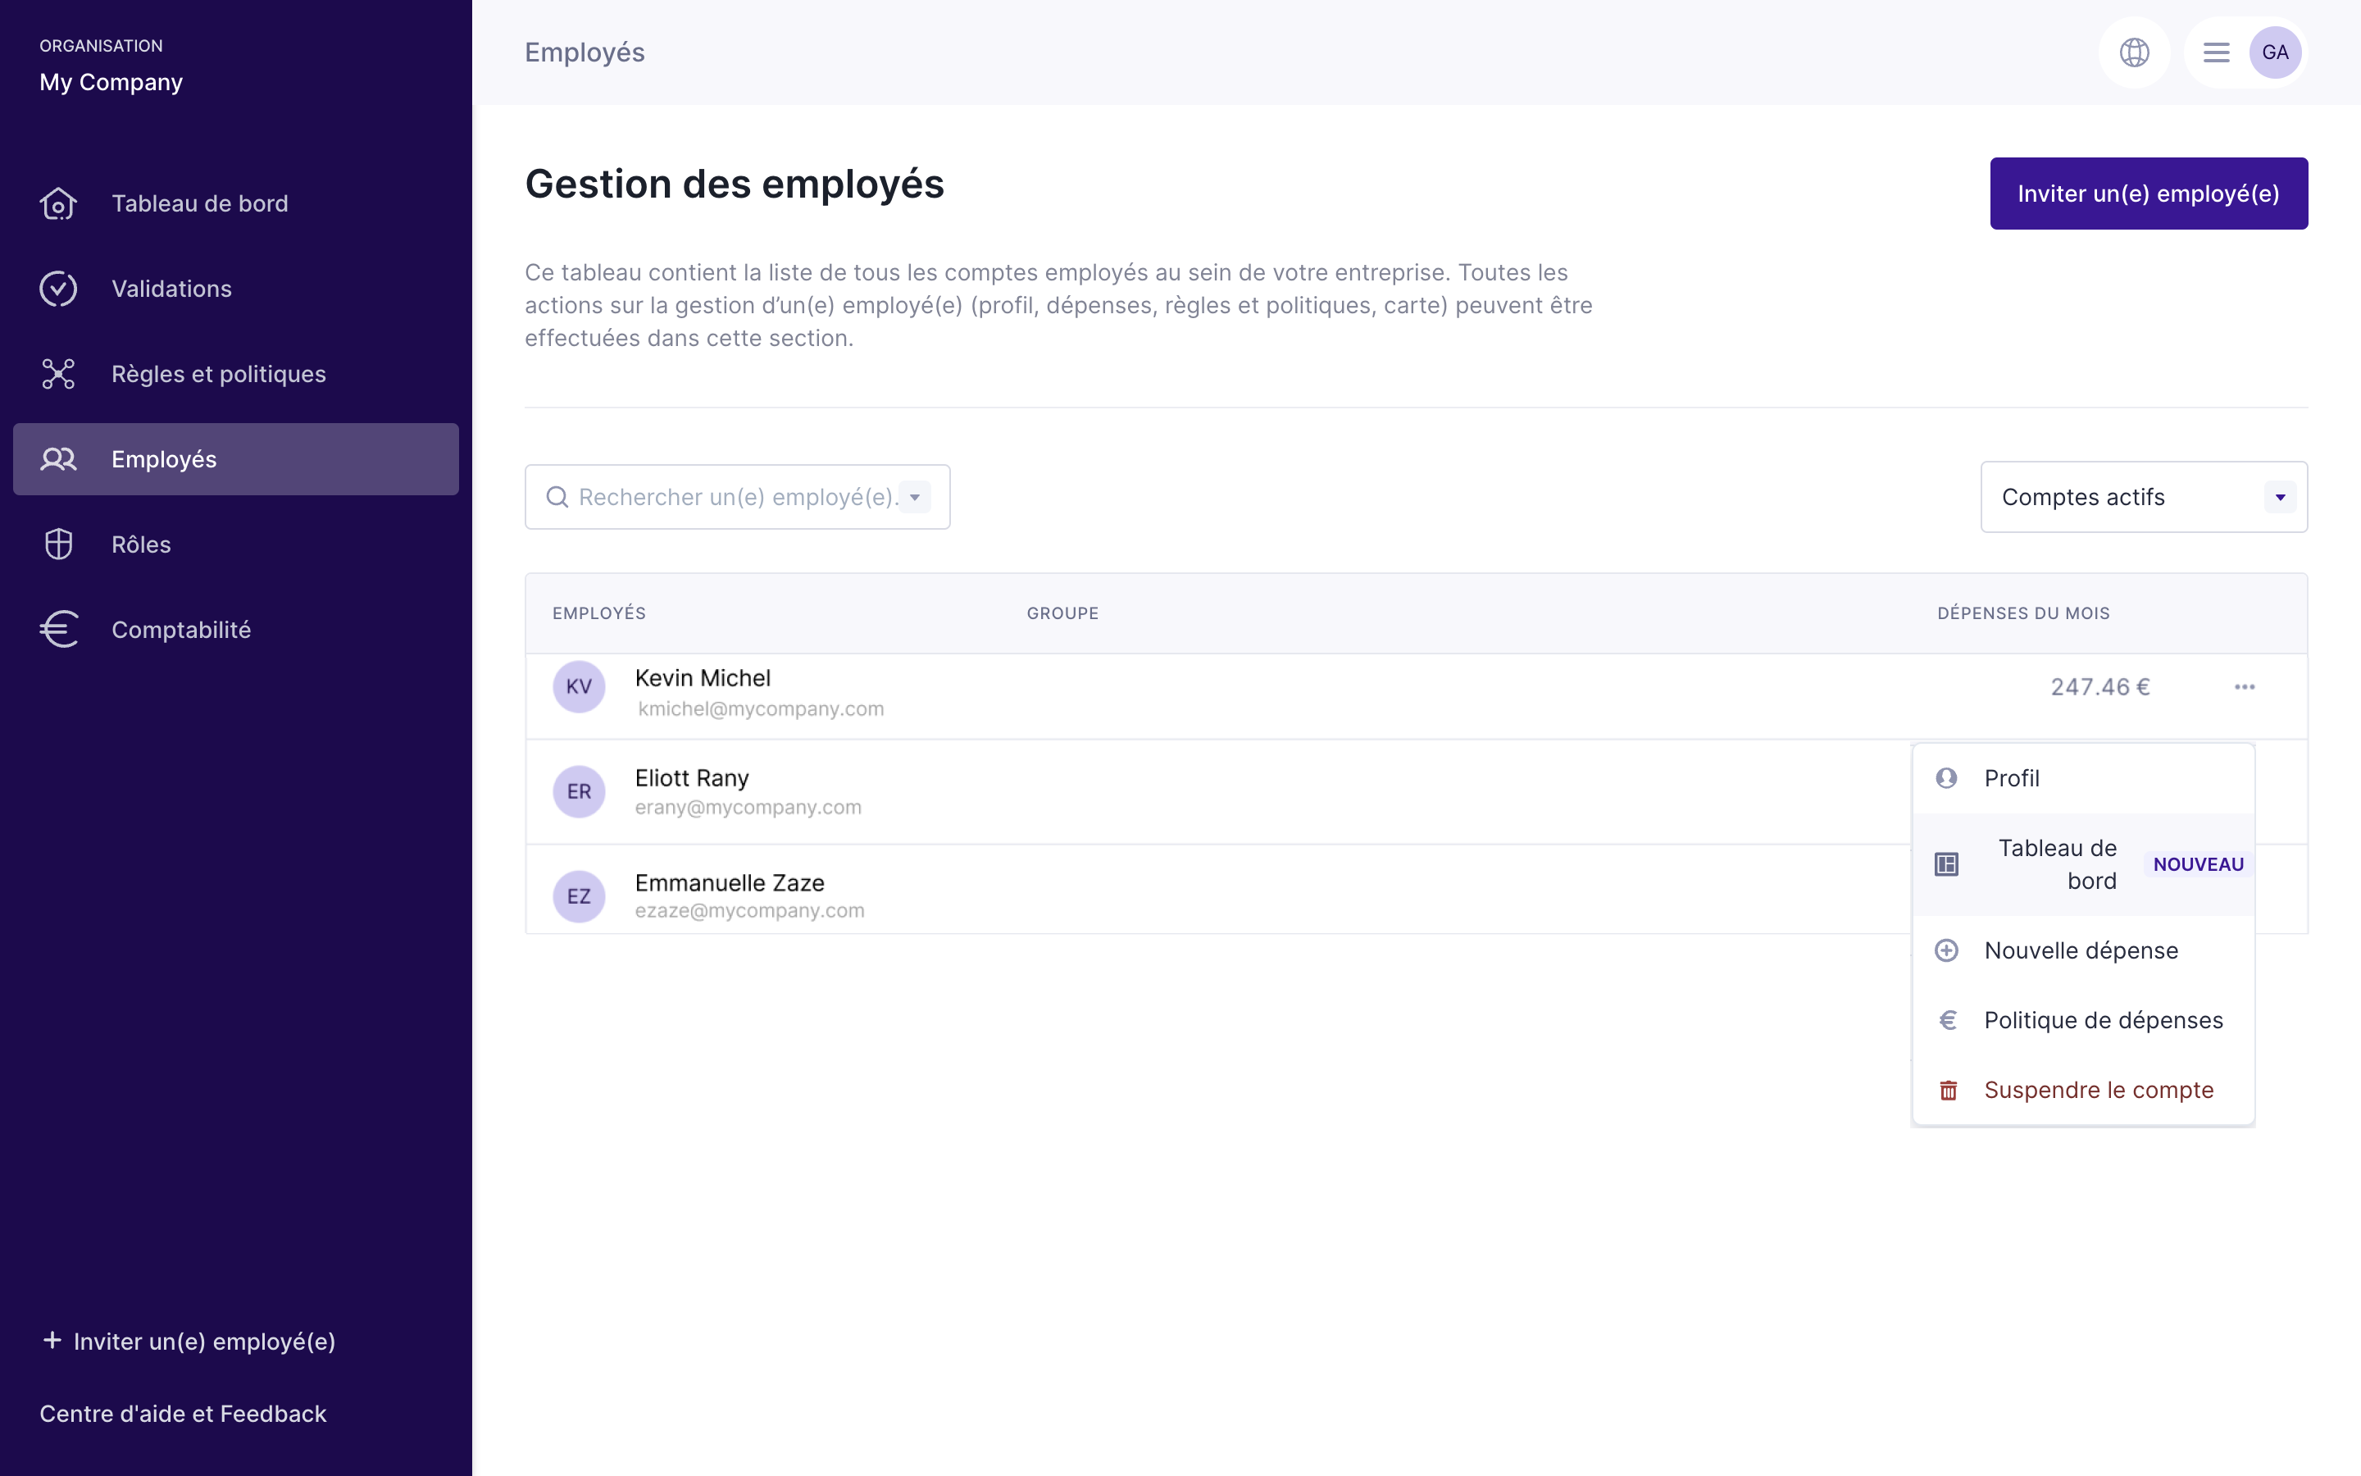Click the GA user avatar

tap(2274, 52)
